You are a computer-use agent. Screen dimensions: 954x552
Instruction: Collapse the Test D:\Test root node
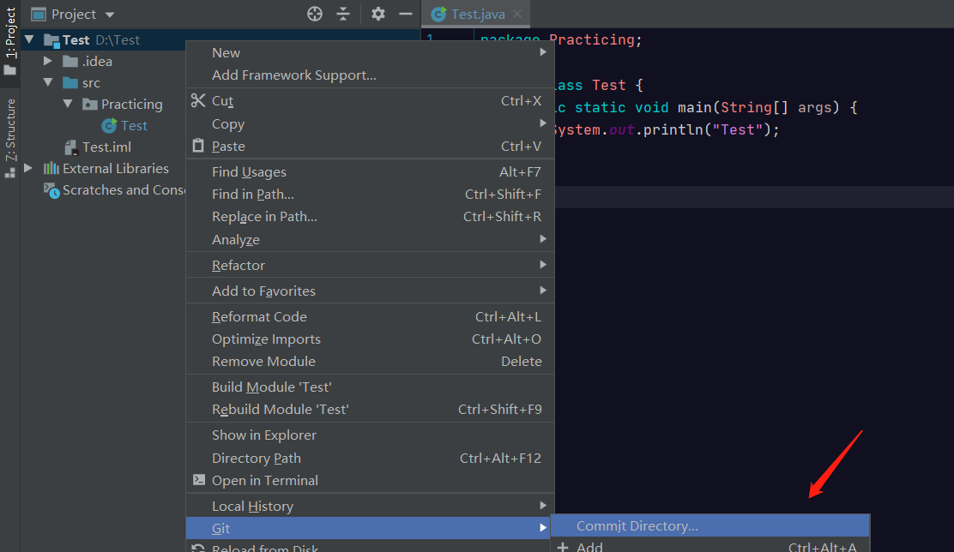29,39
